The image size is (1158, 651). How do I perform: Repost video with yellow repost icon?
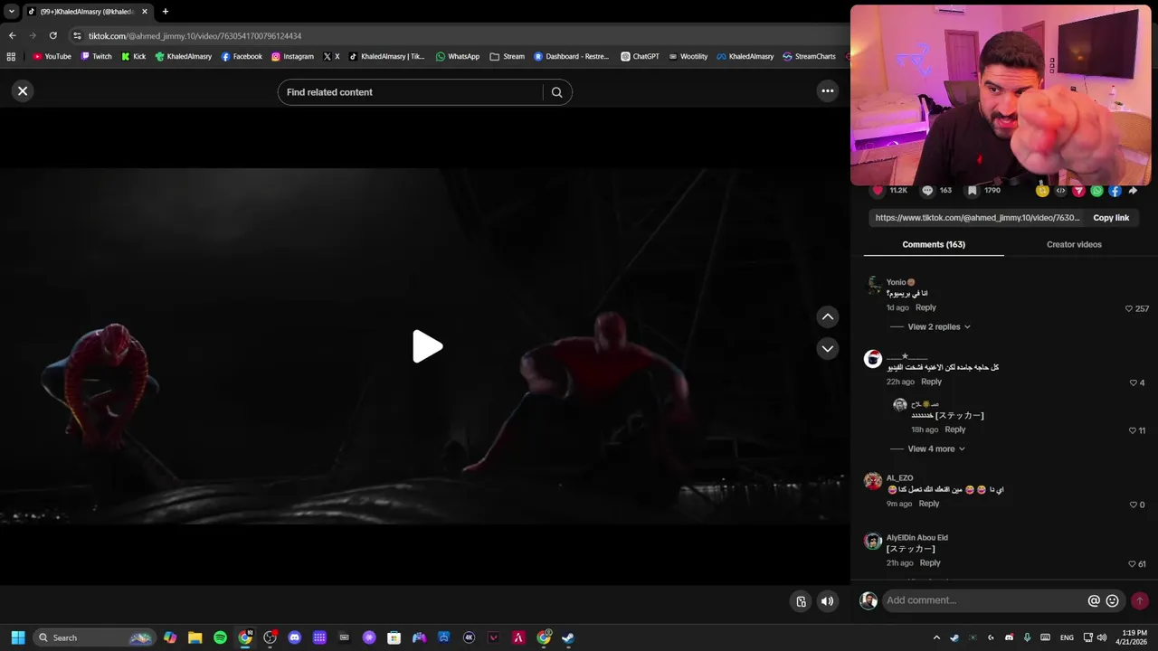click(1043, 191)
